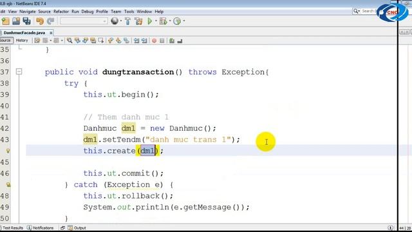Click the Last Edit editor toolbar icon
The width and height of the screenshot is (412, 232).
[x=37, y=41]
